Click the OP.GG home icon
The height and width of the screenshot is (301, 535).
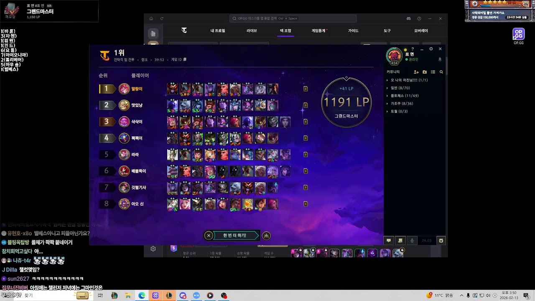151,18
